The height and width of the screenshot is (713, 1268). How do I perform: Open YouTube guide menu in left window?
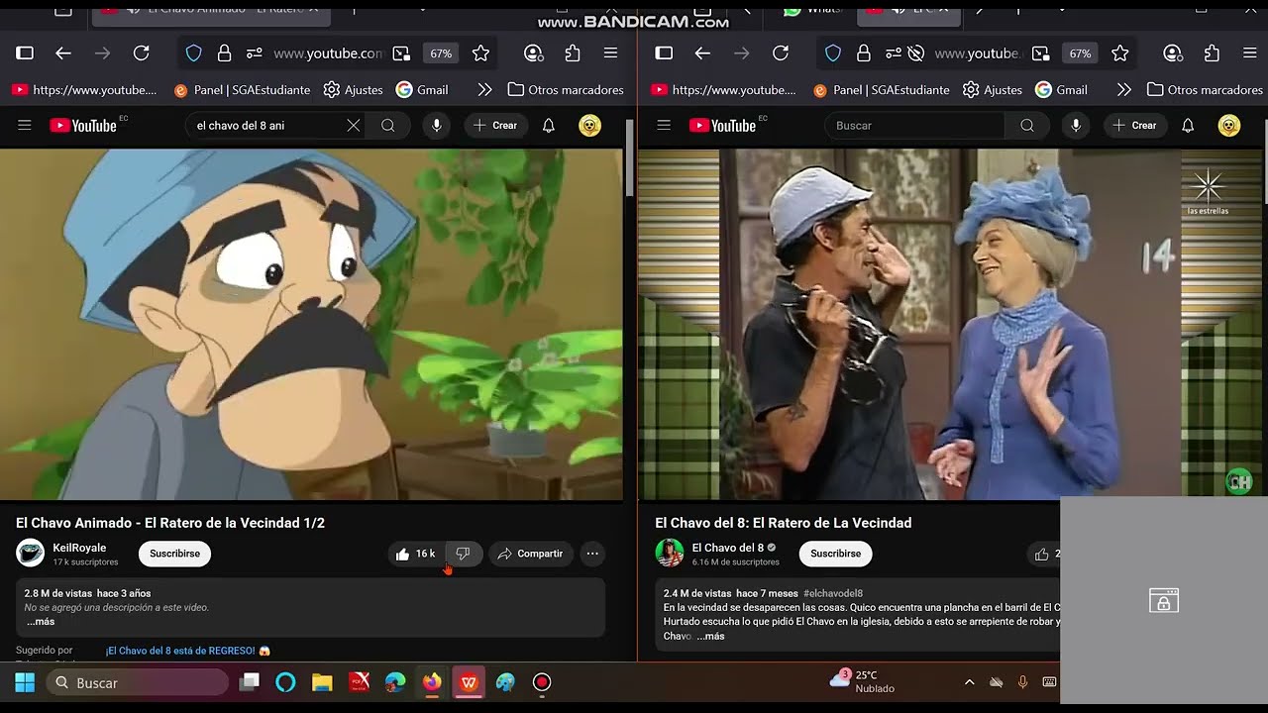pyautogui.click(x=25, y=126)
